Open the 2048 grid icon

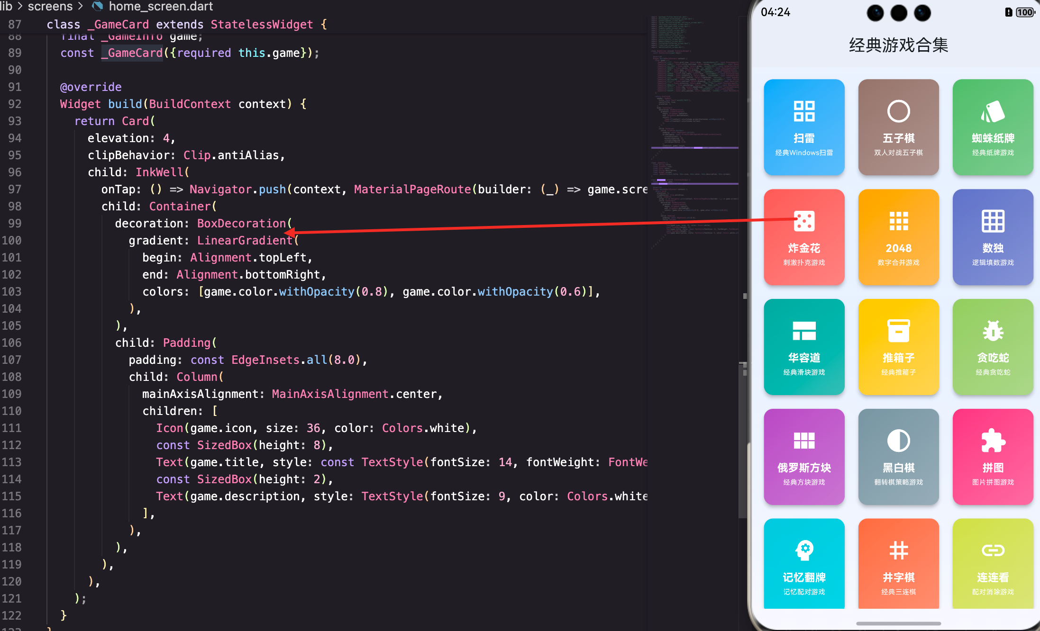point(898,221)
